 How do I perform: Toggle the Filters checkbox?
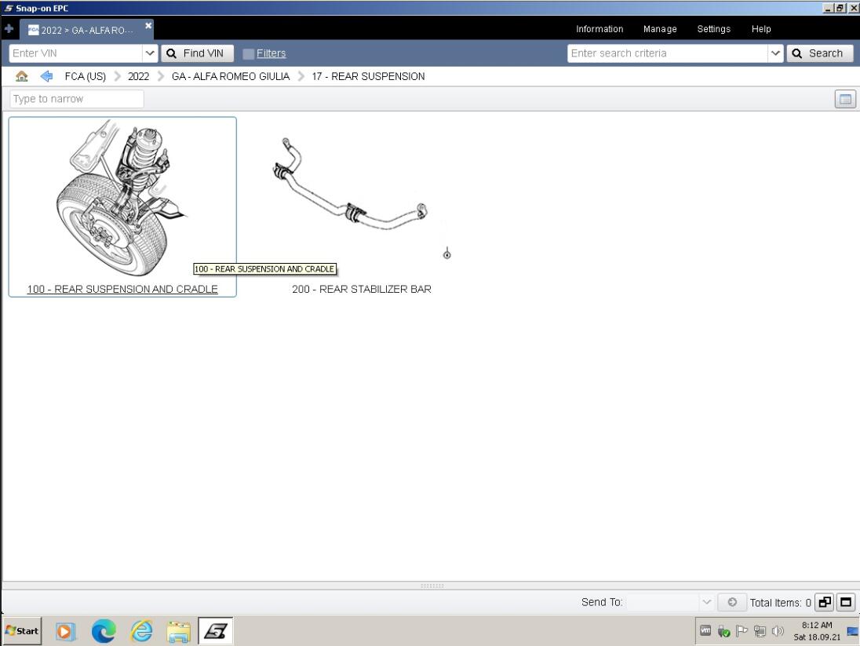point(249,54)
